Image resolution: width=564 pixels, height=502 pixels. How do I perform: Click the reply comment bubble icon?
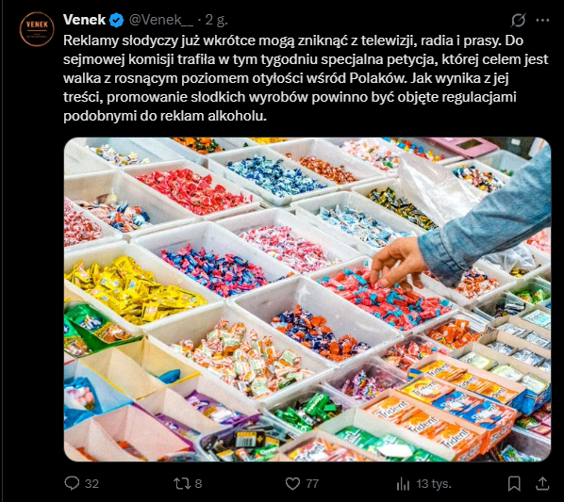(x=72, y=483)
